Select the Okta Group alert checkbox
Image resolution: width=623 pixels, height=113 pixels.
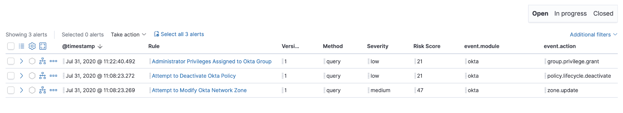point(11,61)
